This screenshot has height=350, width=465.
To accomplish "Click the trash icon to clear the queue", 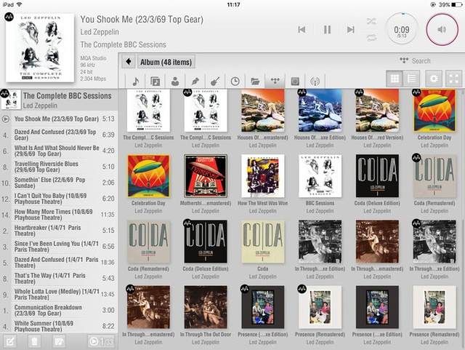I will 34,341.
